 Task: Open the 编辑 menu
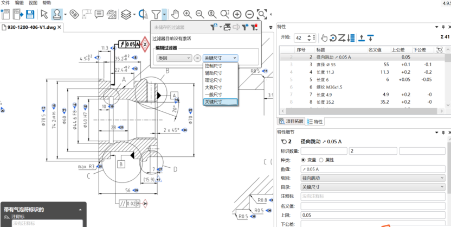click(x=20, y=3)
